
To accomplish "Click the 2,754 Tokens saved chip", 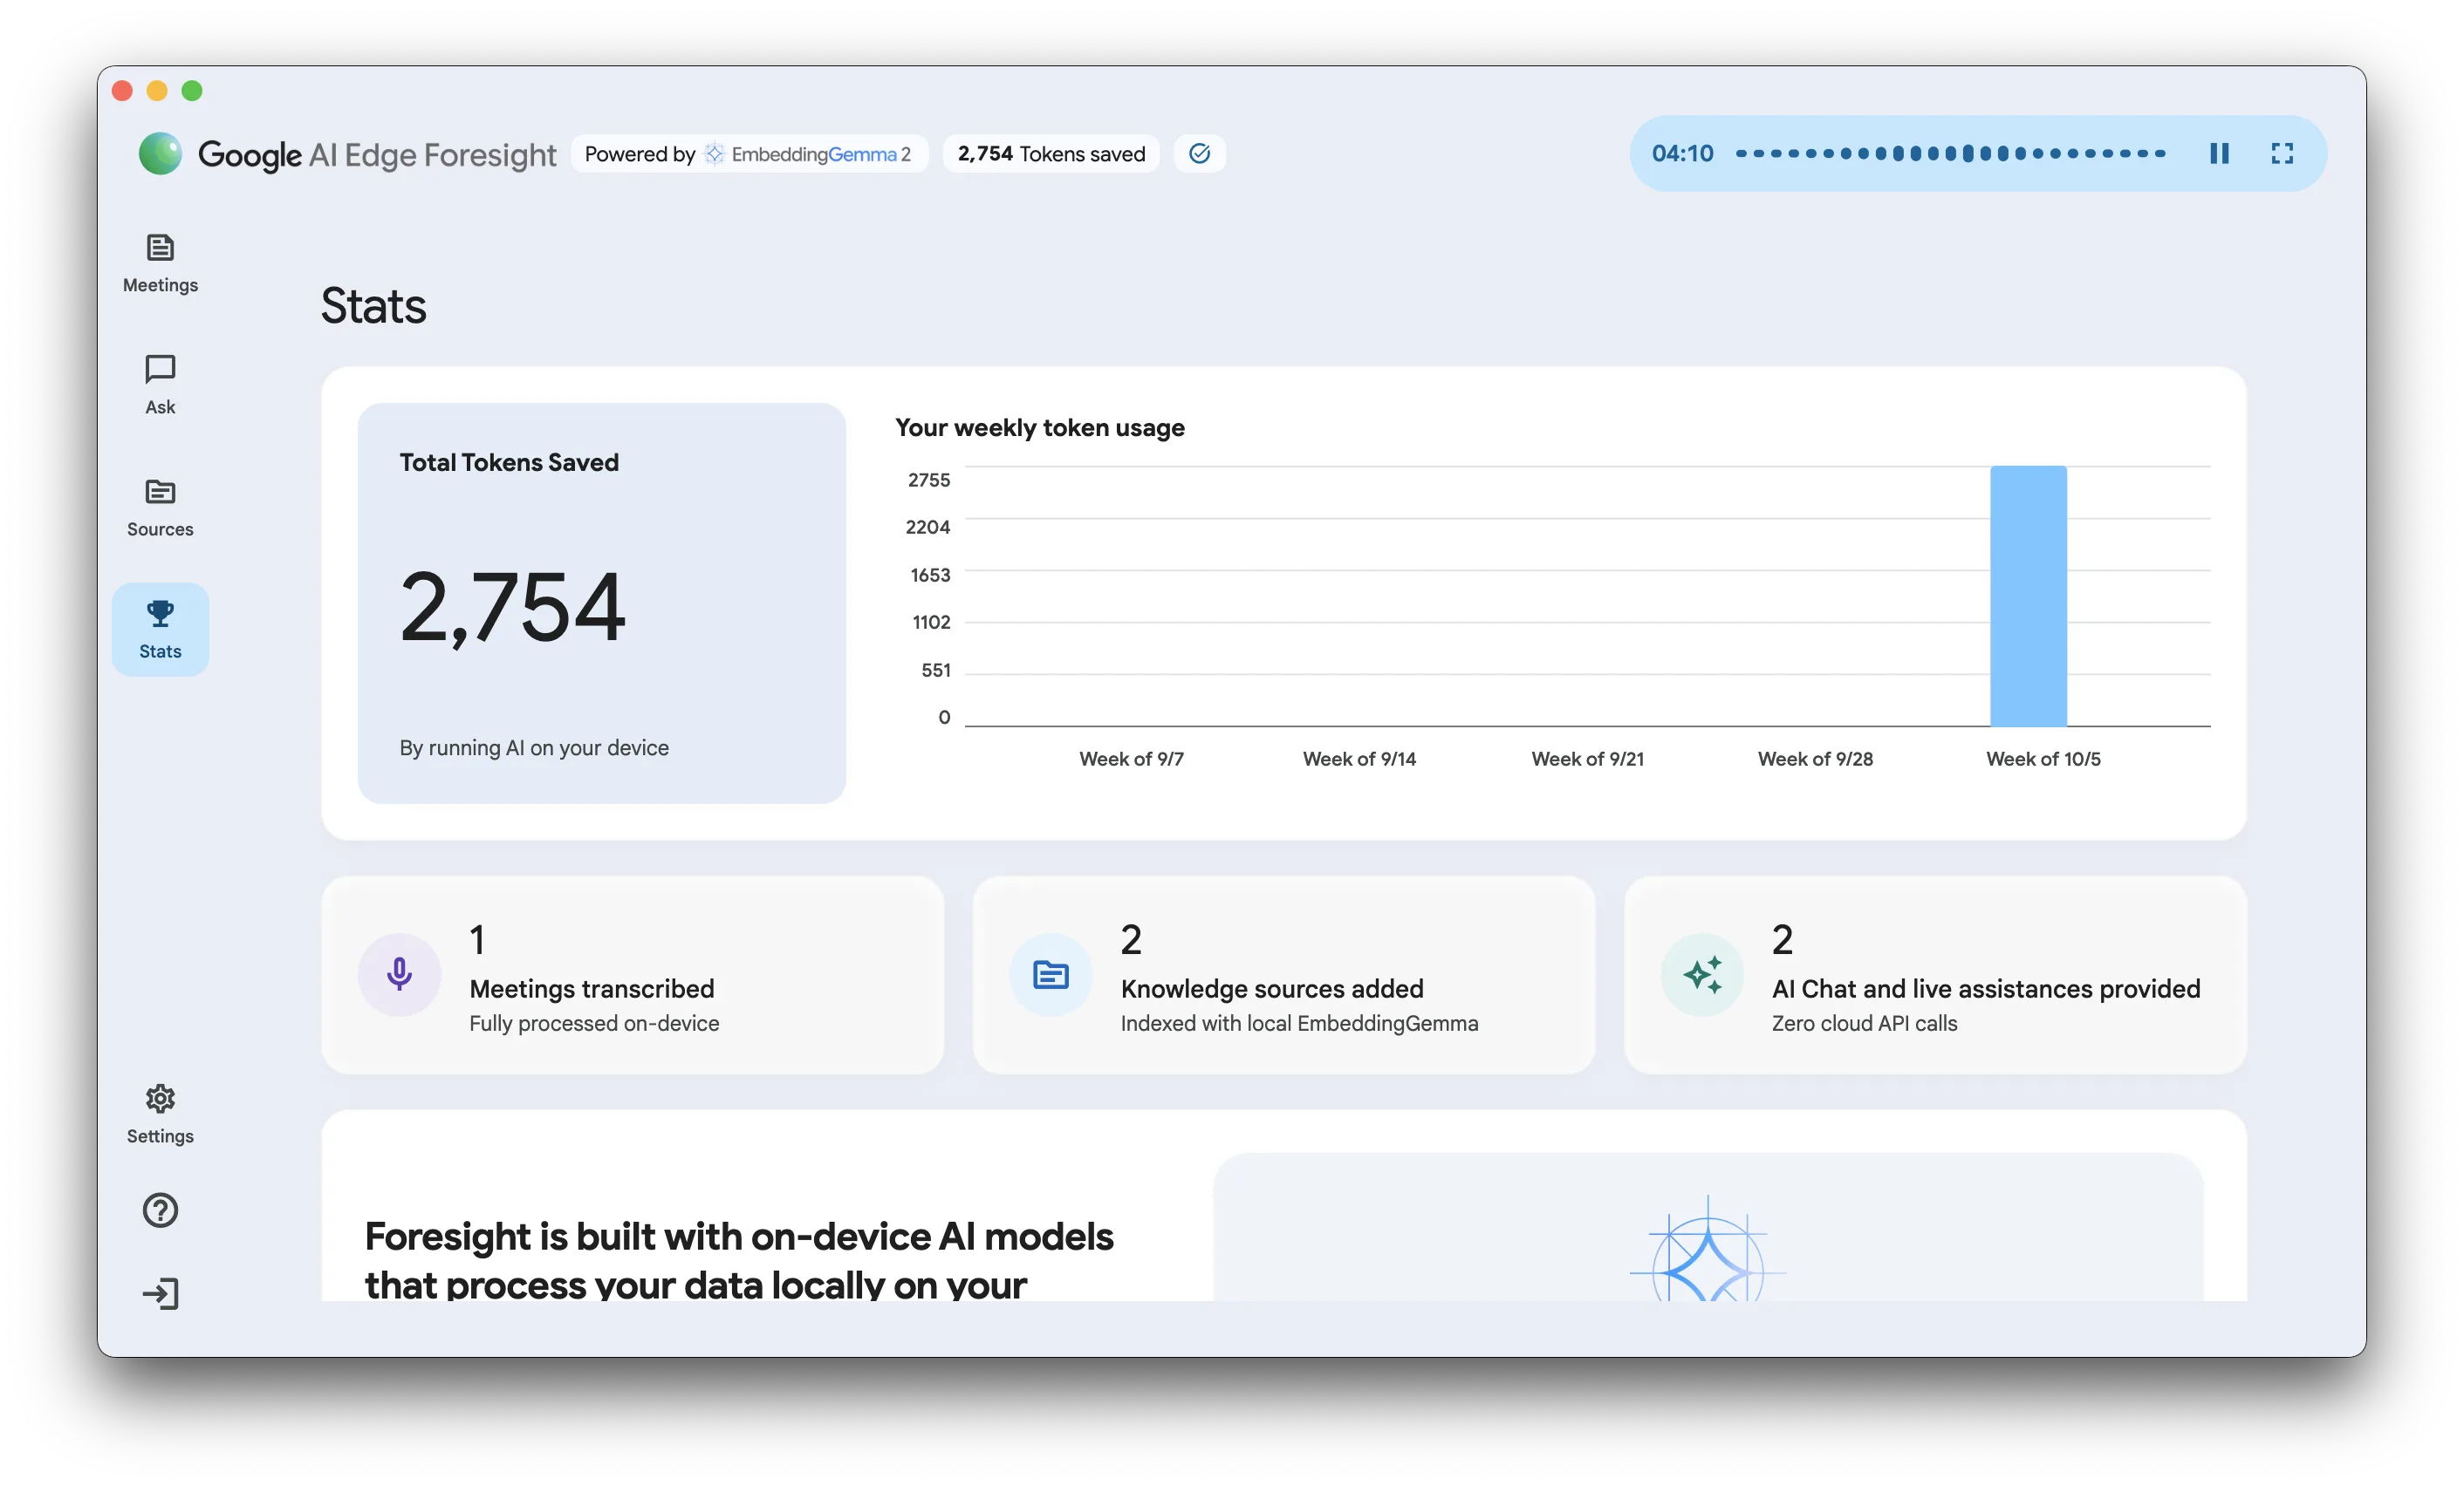I will point(1051,153).
